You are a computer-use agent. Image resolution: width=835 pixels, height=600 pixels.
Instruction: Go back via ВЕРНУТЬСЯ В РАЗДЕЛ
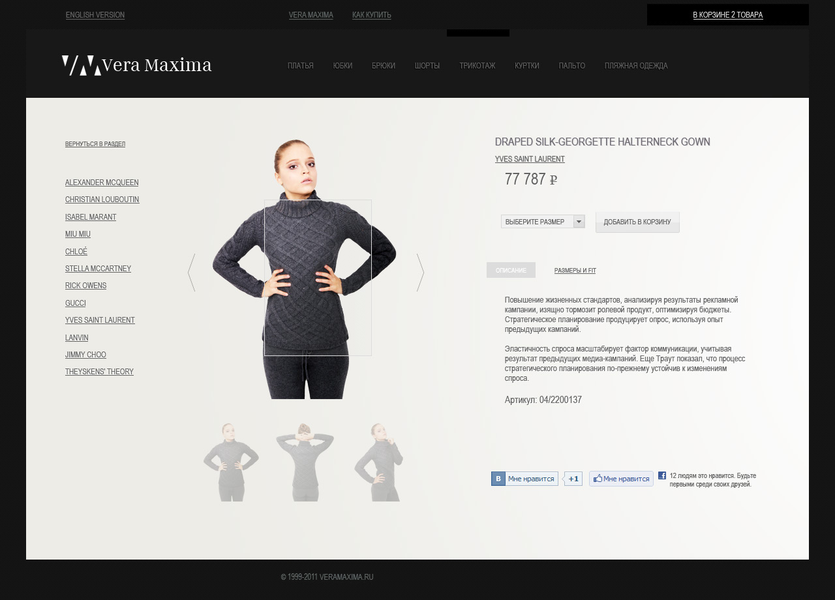click(95, 144)
